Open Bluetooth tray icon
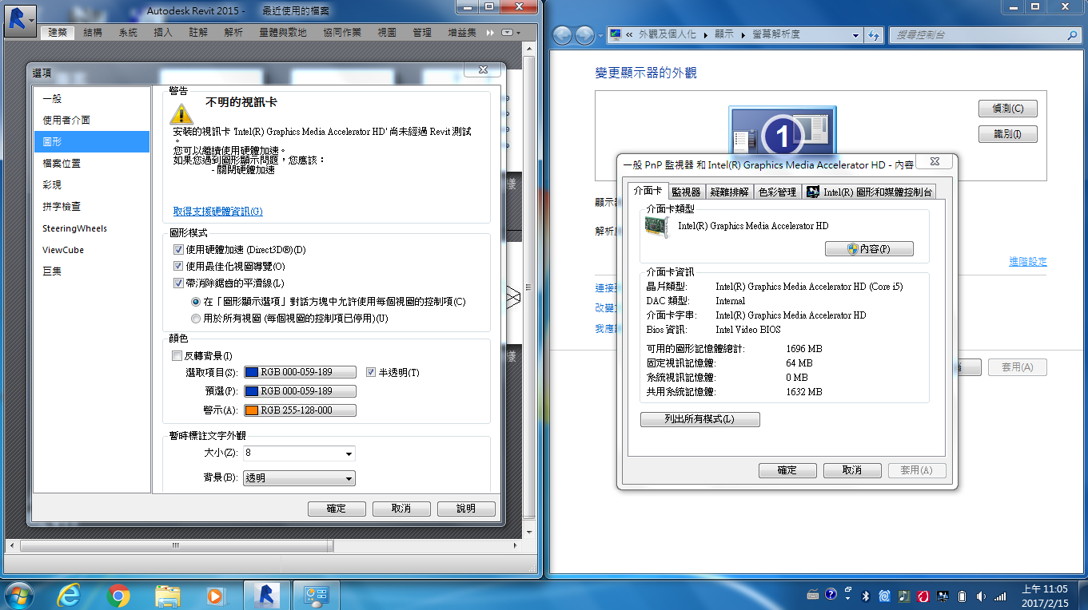The height and width of the screenshot is (610, 1088). 866,596
